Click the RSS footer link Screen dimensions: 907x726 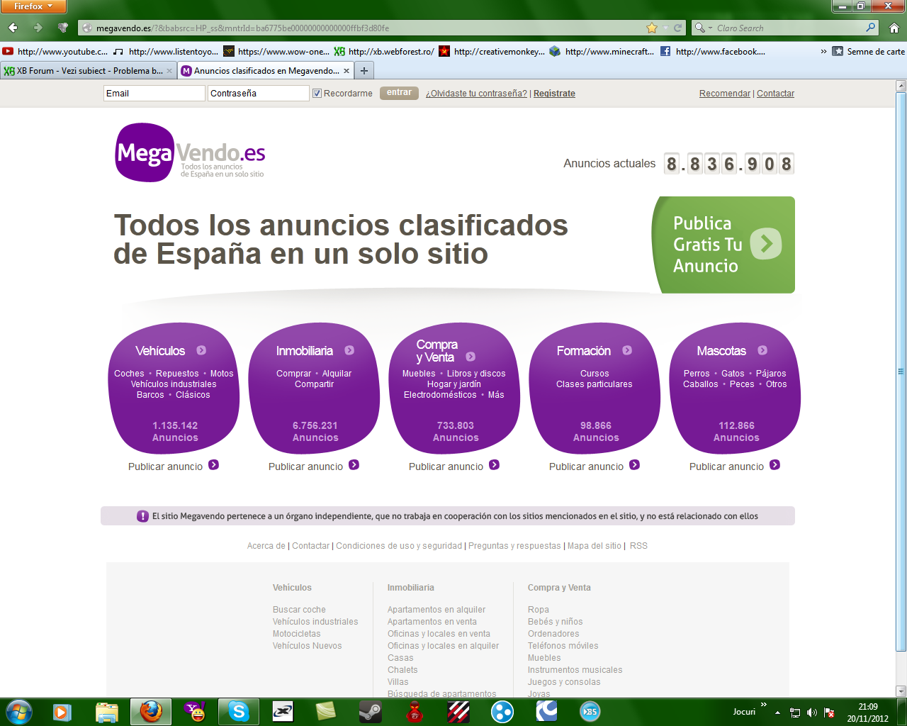click(638, 546)
